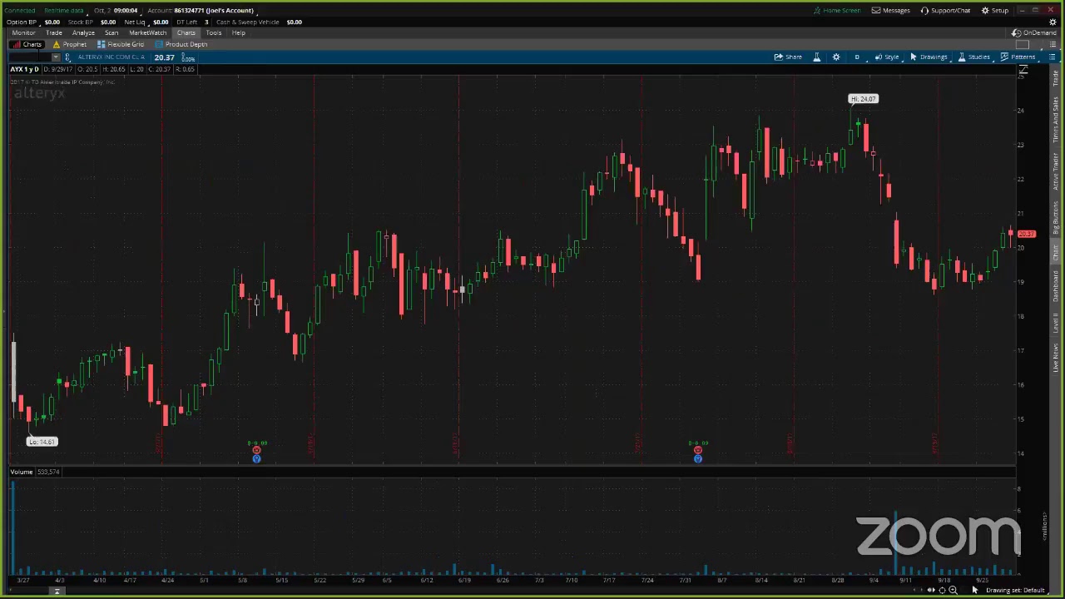
Task: Open the Help tab
Action: click(x=239, y=32)
